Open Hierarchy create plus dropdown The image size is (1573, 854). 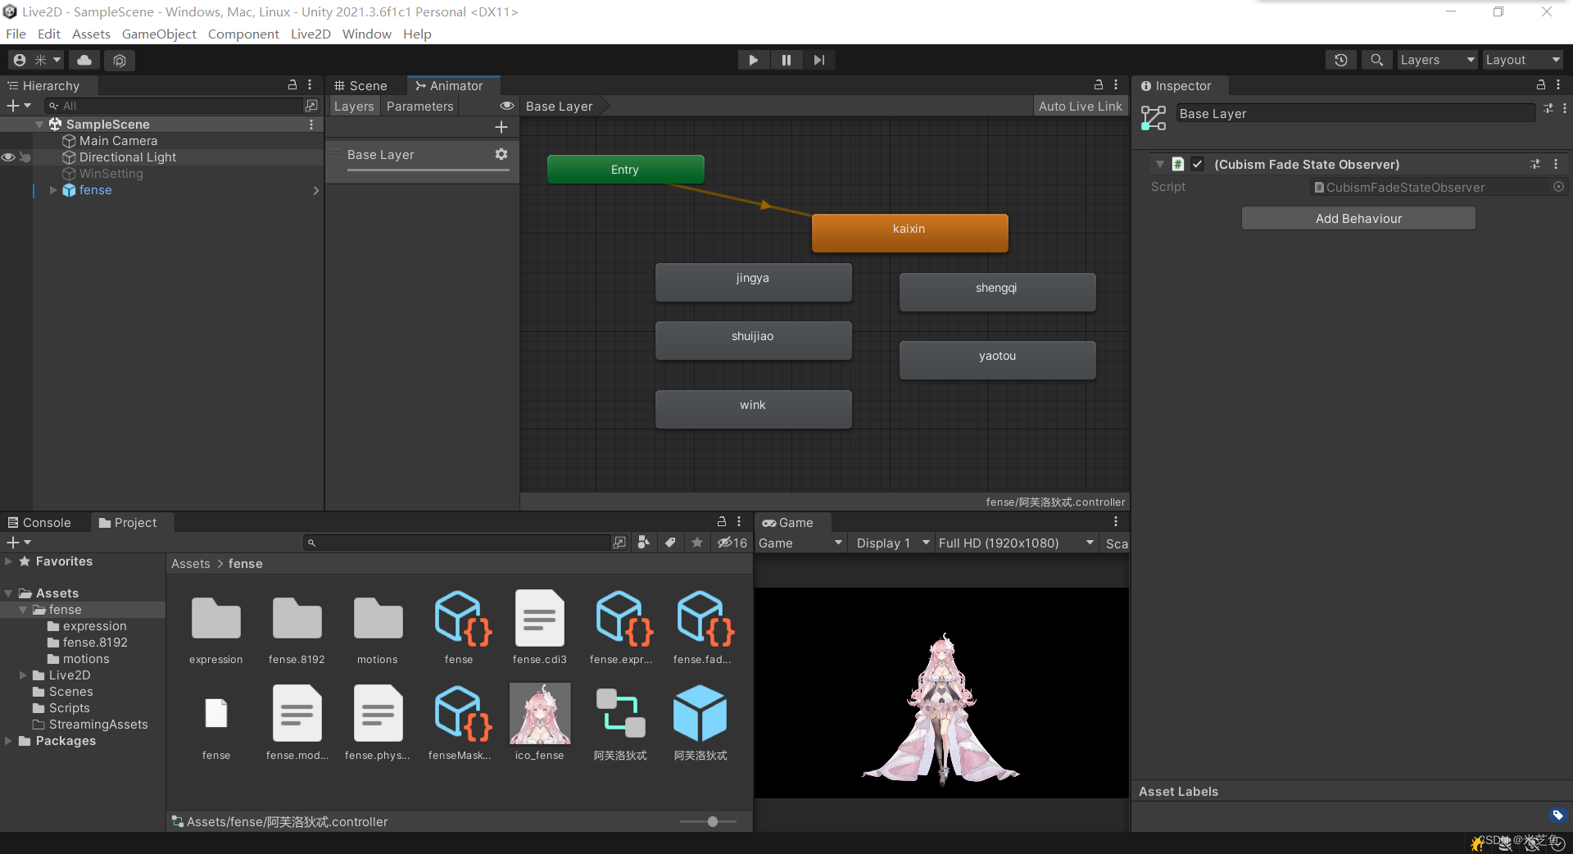click(x=19, y=106)
